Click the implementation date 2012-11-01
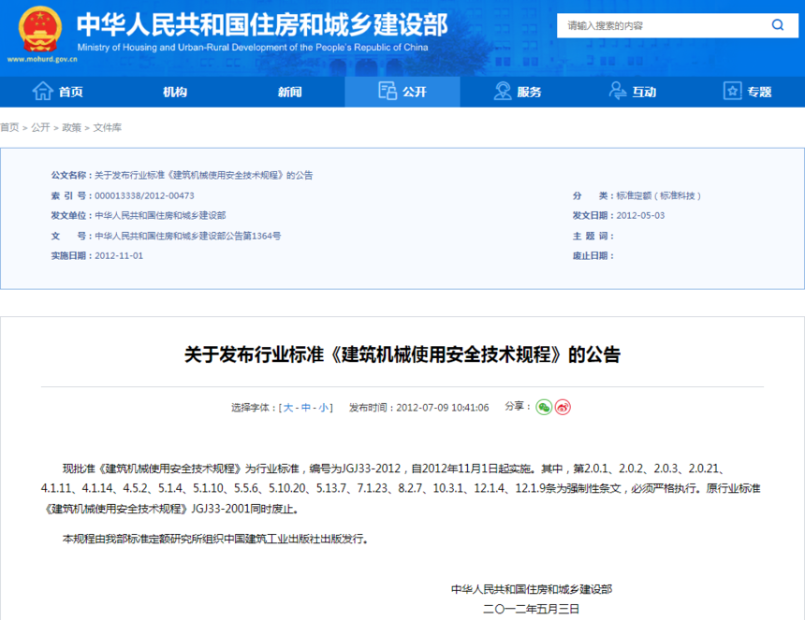This screenshot has height=620, width=805. [x=119, y=255]
